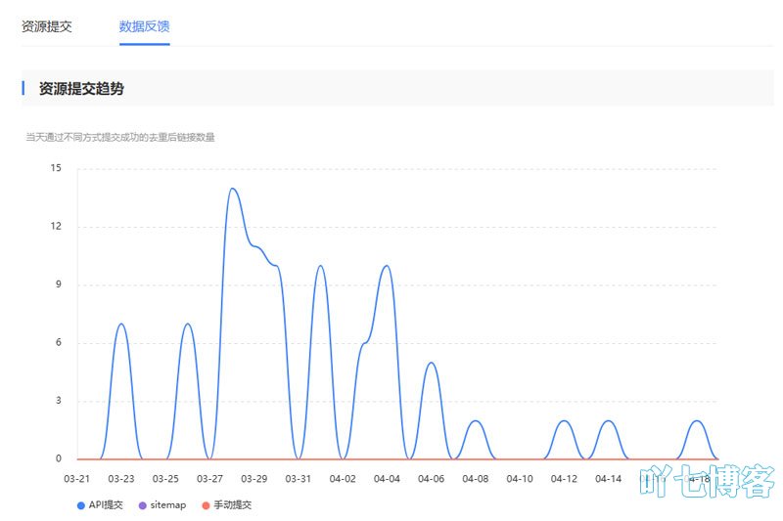783x521 pixels.
Task: Click the y-axis value 15 label
Action: pyautogui.click(x=56, y=168)
